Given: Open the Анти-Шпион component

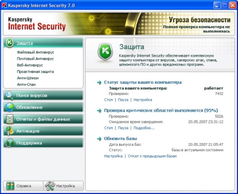Looking at the screenshot, I should [x=28, y=78].
